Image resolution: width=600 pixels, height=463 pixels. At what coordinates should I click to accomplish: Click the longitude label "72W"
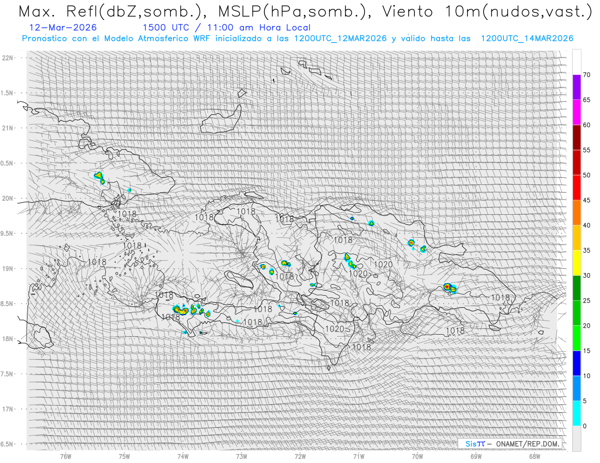coord(300,456)
